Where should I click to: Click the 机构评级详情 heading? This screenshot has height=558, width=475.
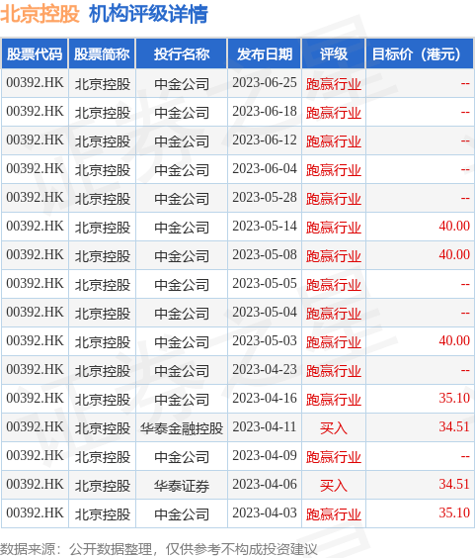click(148, 14)
